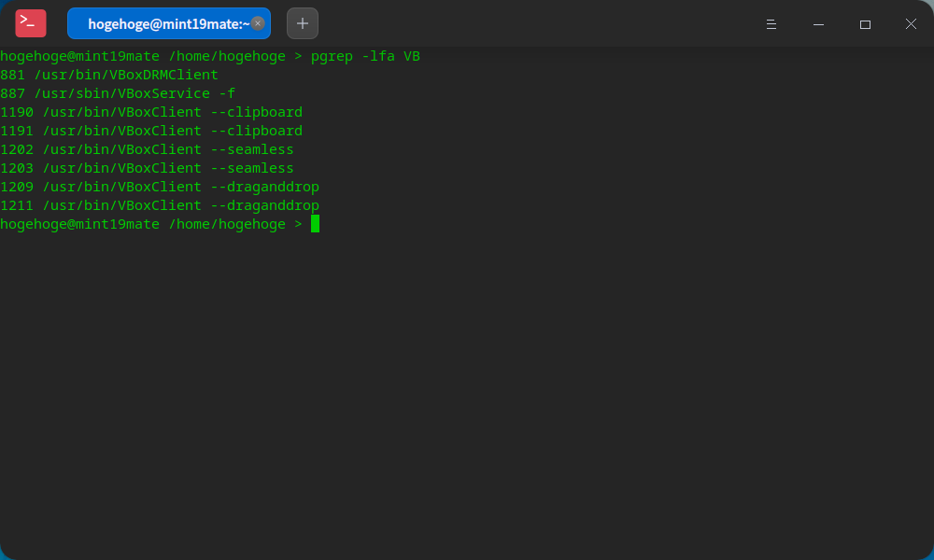Click the 881 /usr/bin/VBoxDRMClient line
This screenshot has height=560, width=934.
109,75
